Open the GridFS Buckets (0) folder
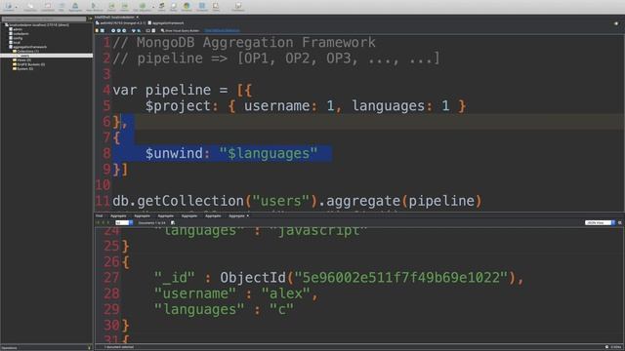The width and height of the screenshot is (625, 351). 28,64
